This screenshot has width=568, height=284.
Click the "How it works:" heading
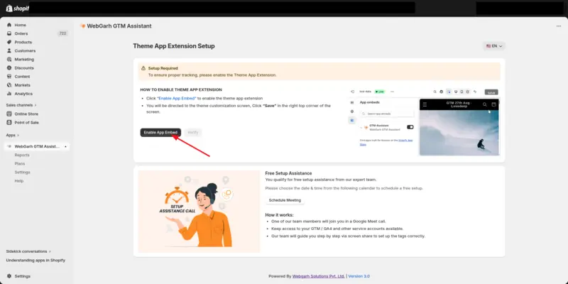click(x=279, y=215)
